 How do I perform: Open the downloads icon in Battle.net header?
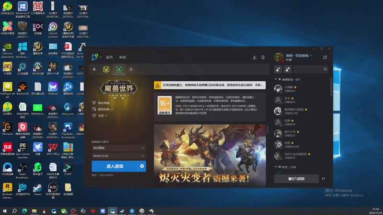pos(254,57)
